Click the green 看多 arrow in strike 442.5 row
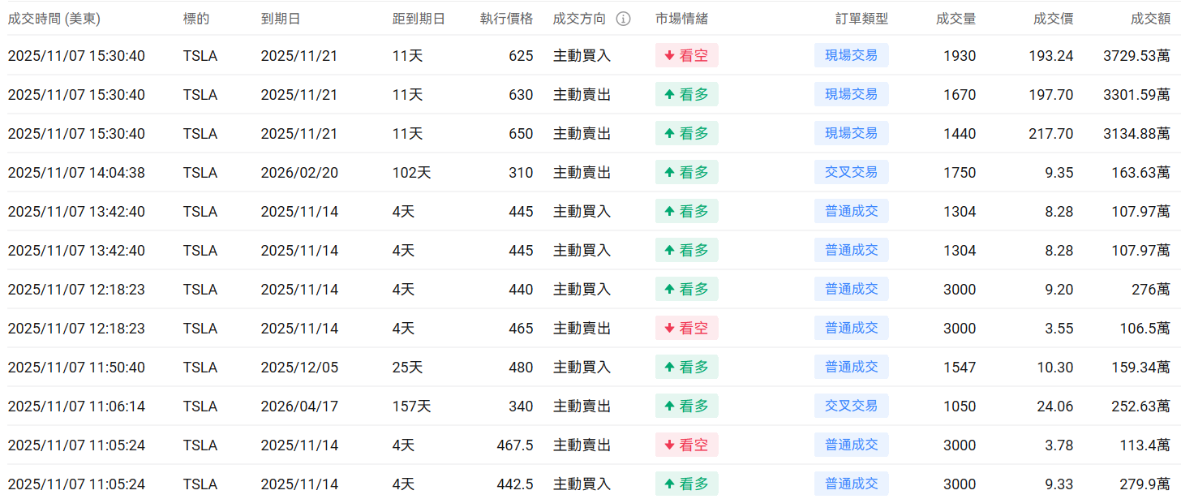 coord(669,484)
